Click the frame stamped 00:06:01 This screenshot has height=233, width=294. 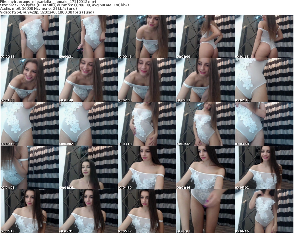pos(206,211)
